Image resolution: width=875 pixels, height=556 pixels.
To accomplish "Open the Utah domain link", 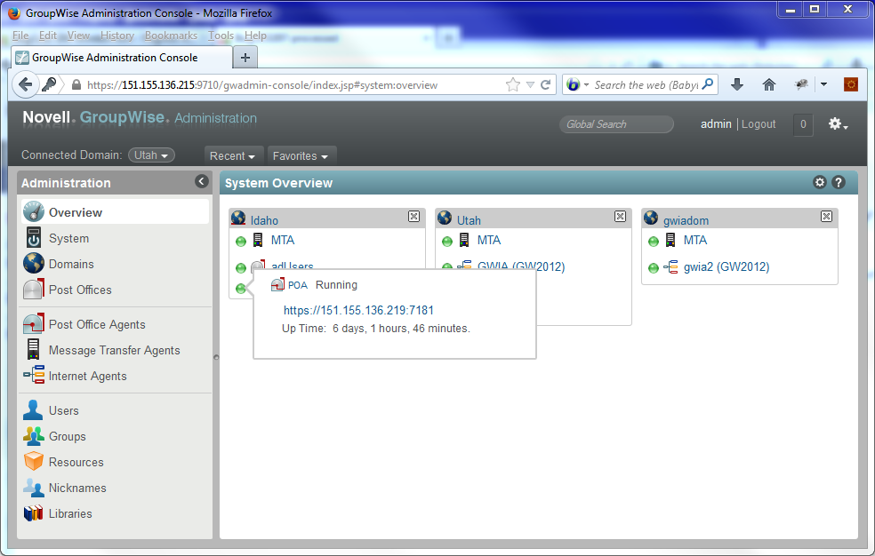I will [x=469, y=220].
